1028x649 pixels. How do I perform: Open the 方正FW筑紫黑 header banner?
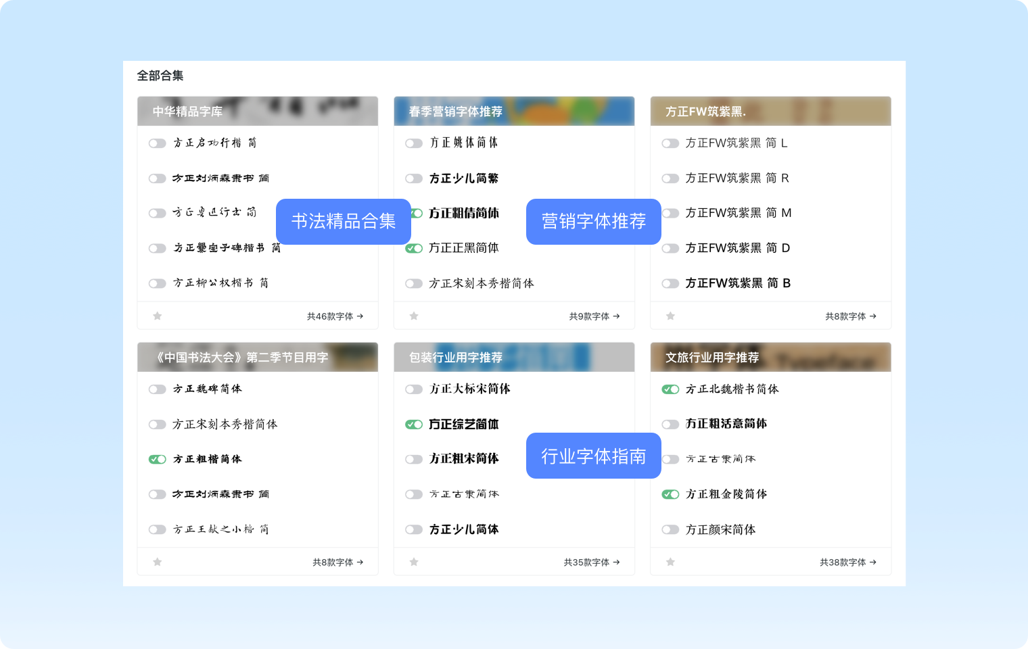[770, 111]
